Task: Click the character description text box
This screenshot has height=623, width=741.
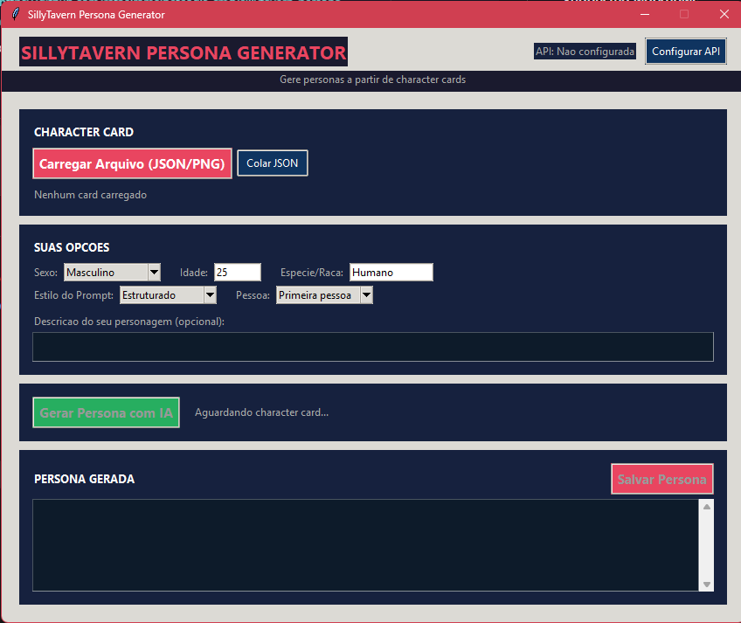Action: (x=373, y=347)
